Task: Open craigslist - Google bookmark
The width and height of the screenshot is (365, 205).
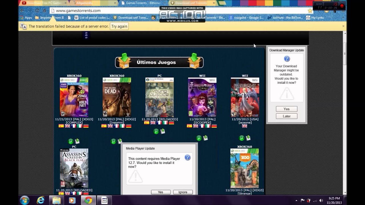Action: (246, 18)
